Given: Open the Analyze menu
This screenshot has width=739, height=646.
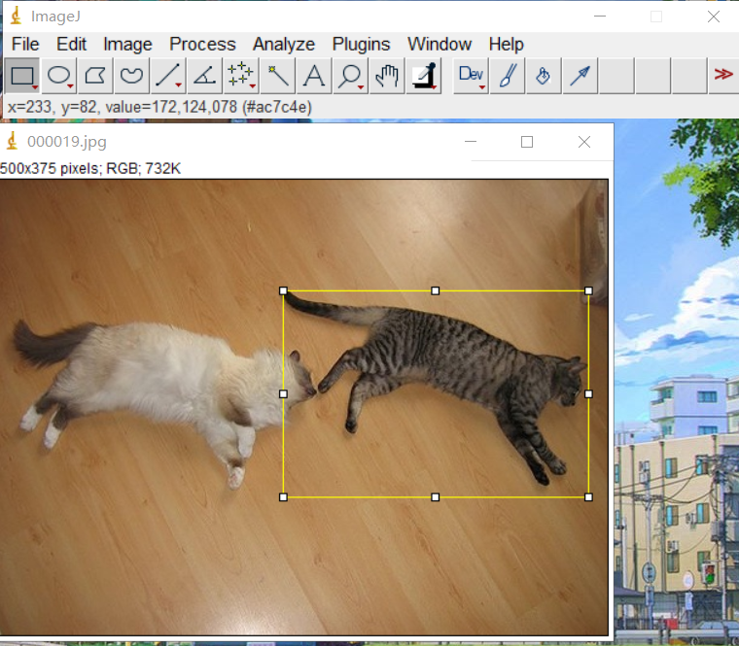Looking at the screenshot, I should click(x=284, y=45).
